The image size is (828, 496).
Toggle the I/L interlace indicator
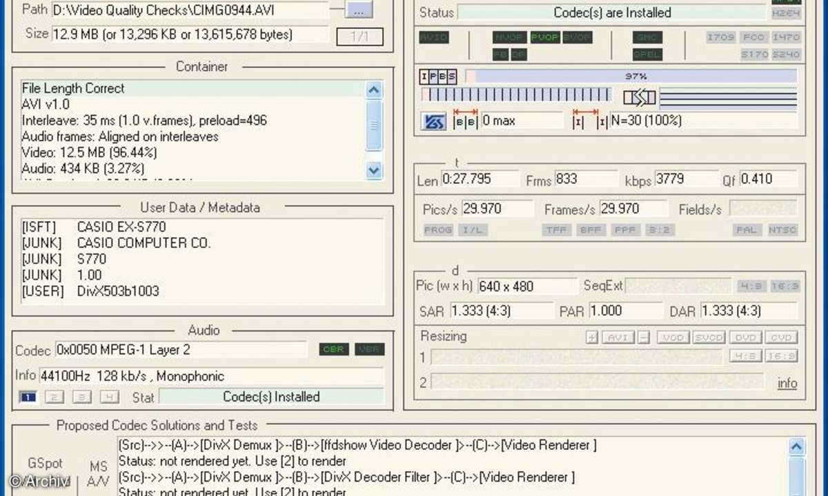tap(473, 229)
